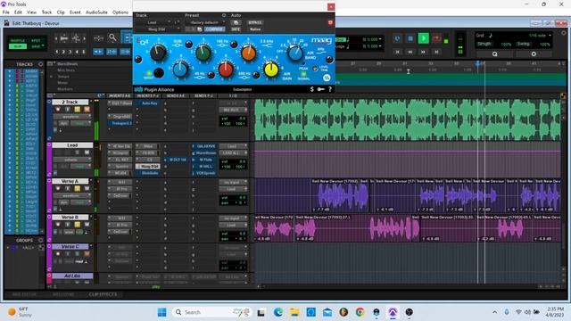This screenshot has width=571, height=321.
Task: Open the plugin Track selector showing Lead
Action: 153,22
